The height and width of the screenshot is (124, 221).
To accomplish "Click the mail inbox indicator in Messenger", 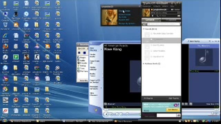I will [x=175, y=10].
